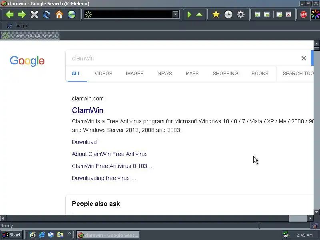Click the clamwin.com site URL text

click(x=88, y=98)
